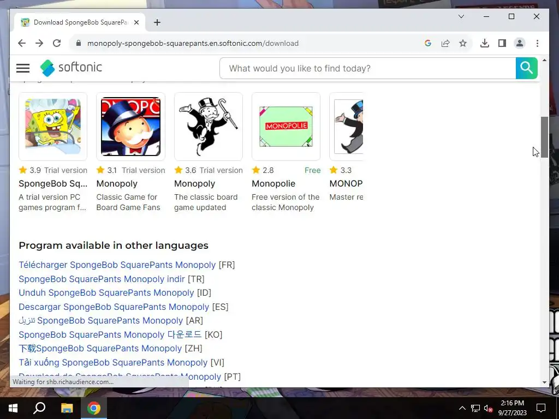This screenshot has width=559, height=419.
Task: Toggle Chrome side panel
Action: coord(502,43)
